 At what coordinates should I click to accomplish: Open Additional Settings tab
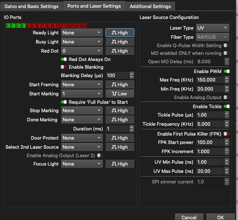point(150,6)
